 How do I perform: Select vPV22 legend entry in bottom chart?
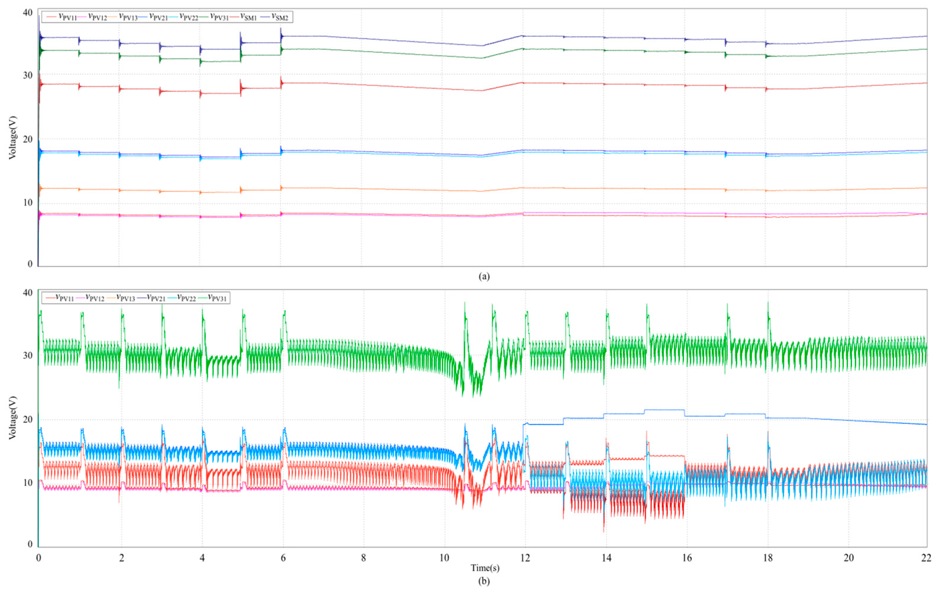pyautogui.click(x=186, y=298)
